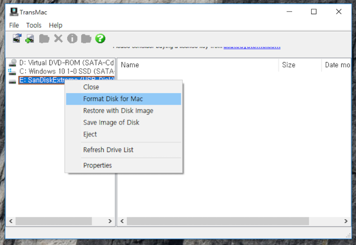
Task: Click left arrow of file pane scrollbar
Action: click(x=122, y=221)
